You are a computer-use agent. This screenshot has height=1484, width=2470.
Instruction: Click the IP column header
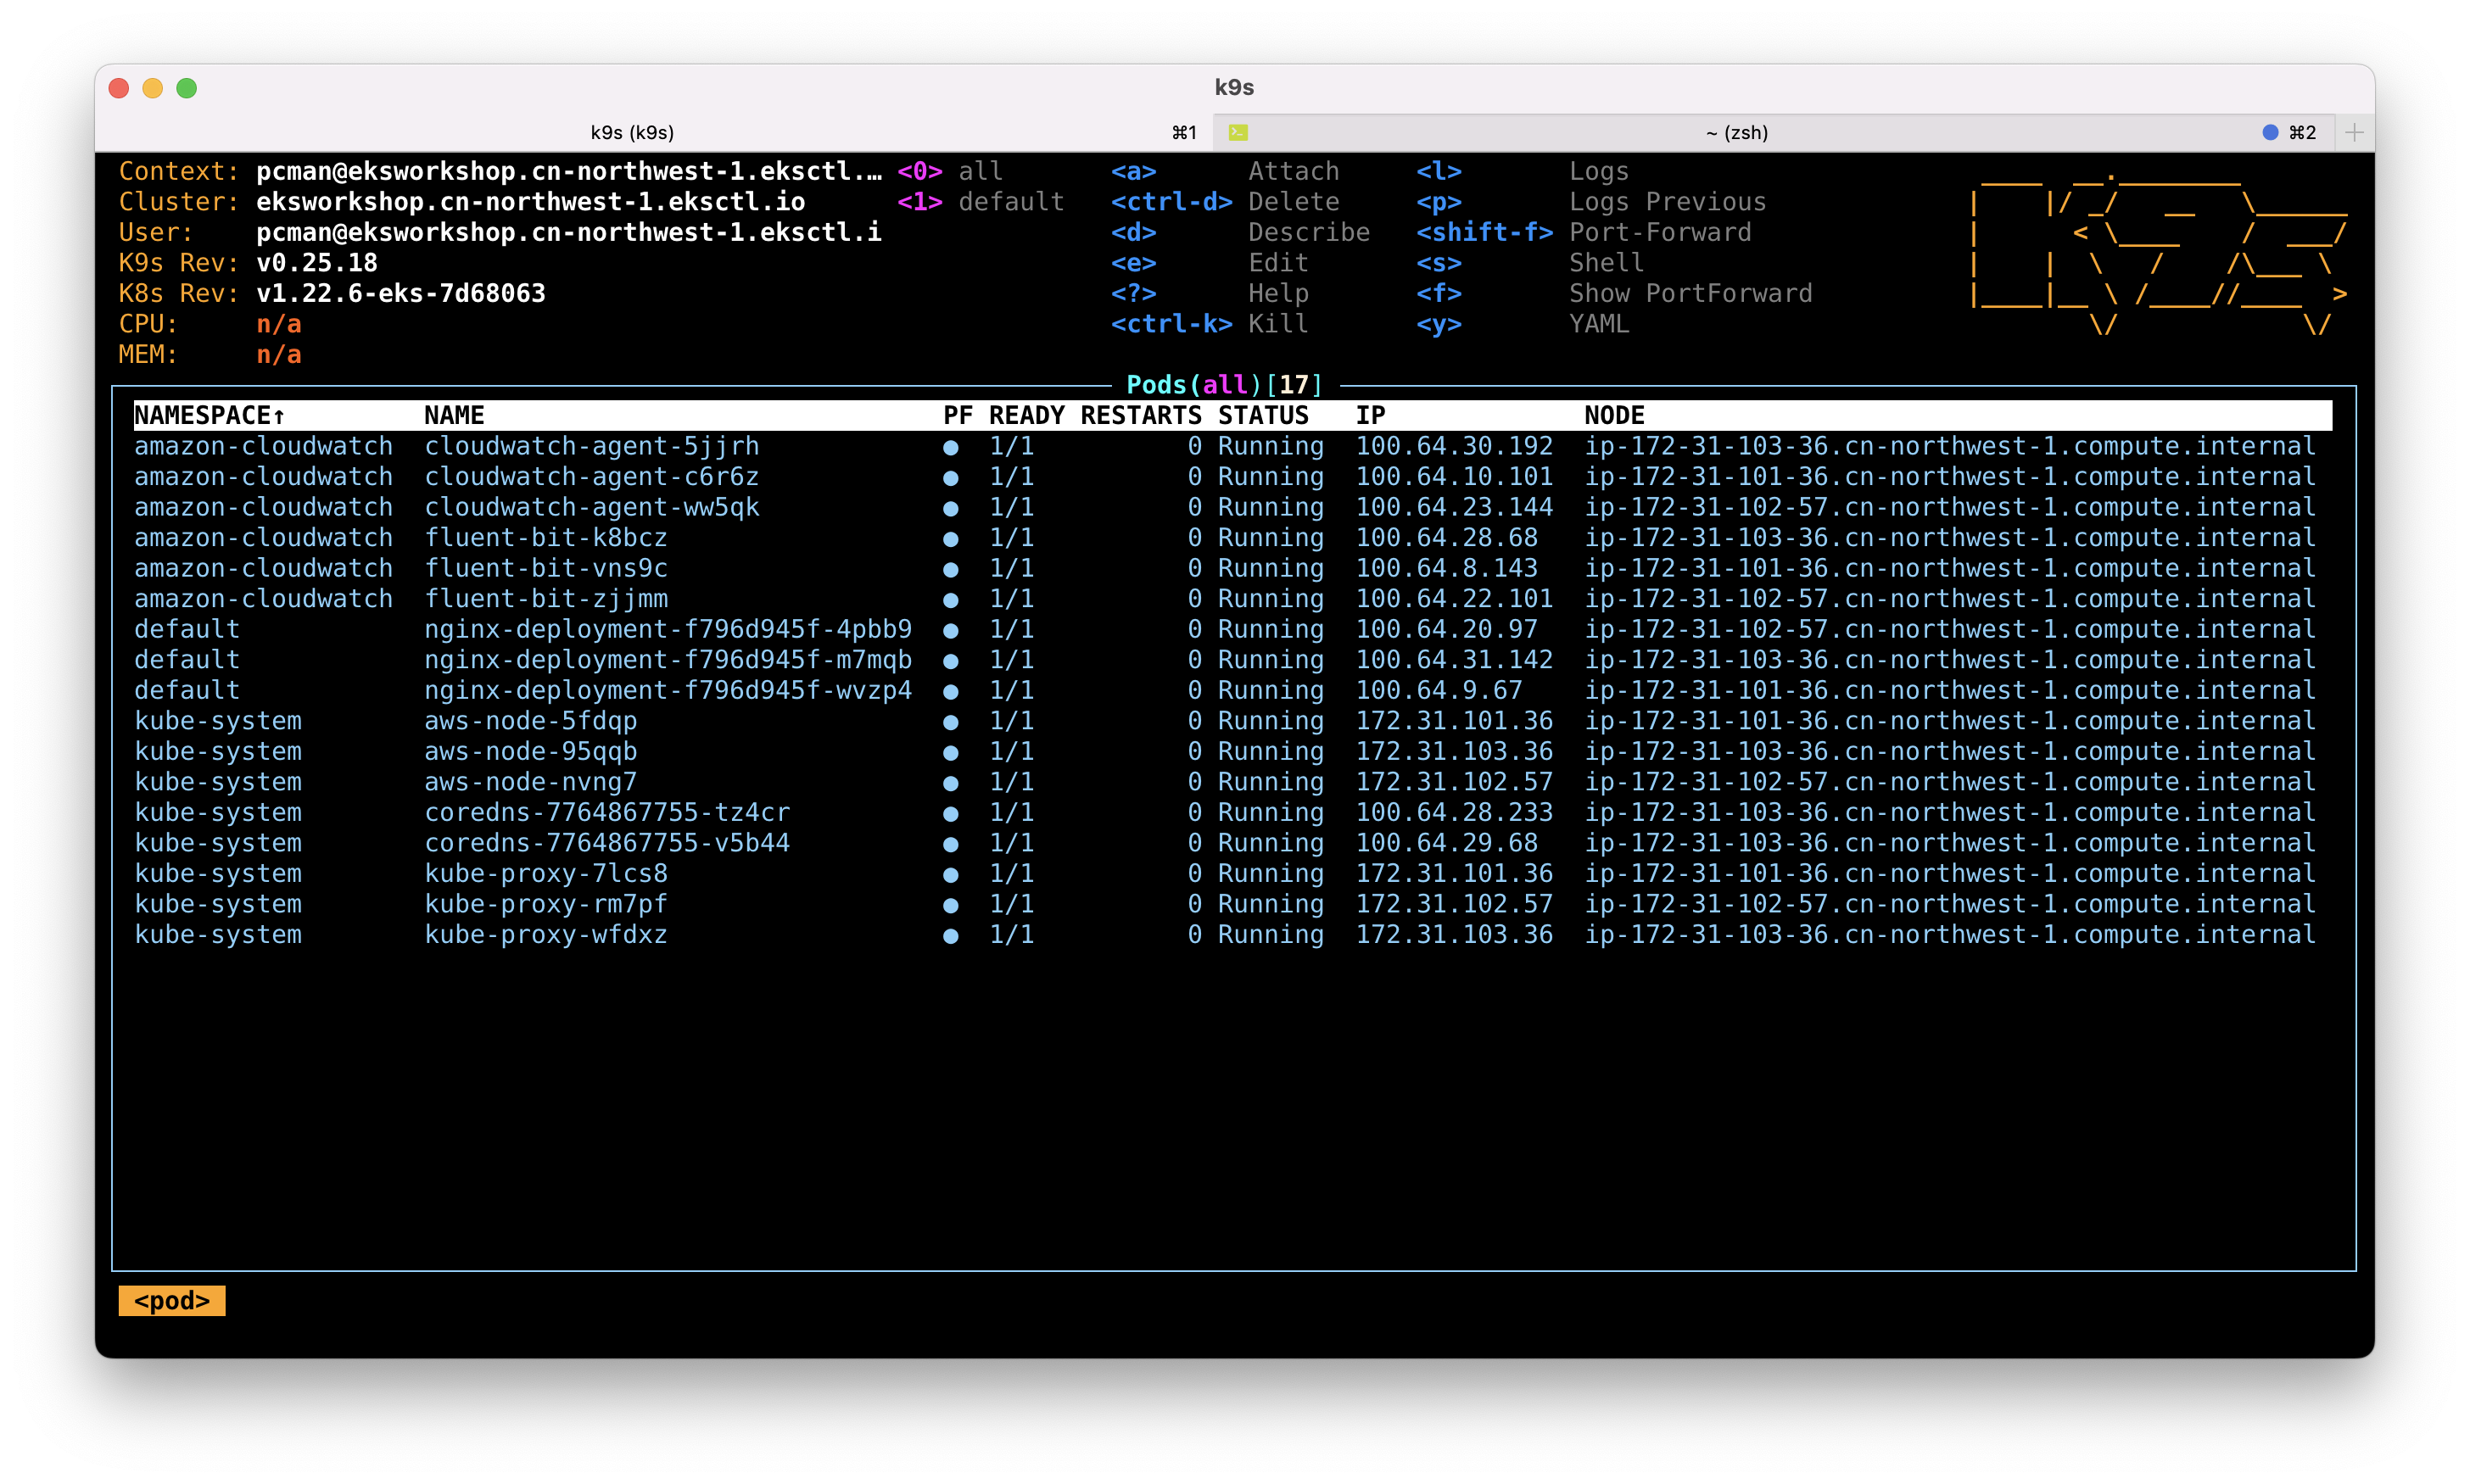(x=1370, y=415)
